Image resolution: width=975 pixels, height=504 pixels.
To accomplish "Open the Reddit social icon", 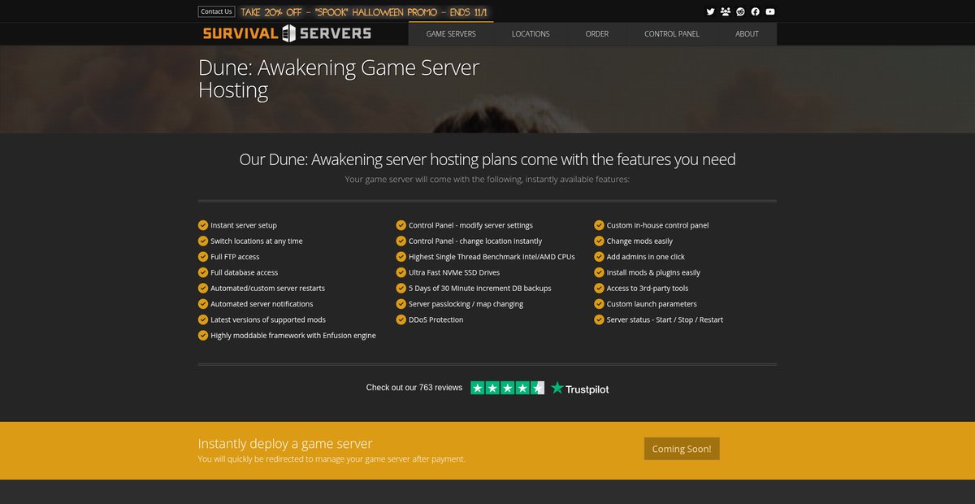I will 740,11.
